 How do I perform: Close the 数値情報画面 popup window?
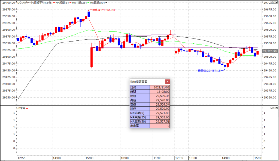tap(168, 82)
